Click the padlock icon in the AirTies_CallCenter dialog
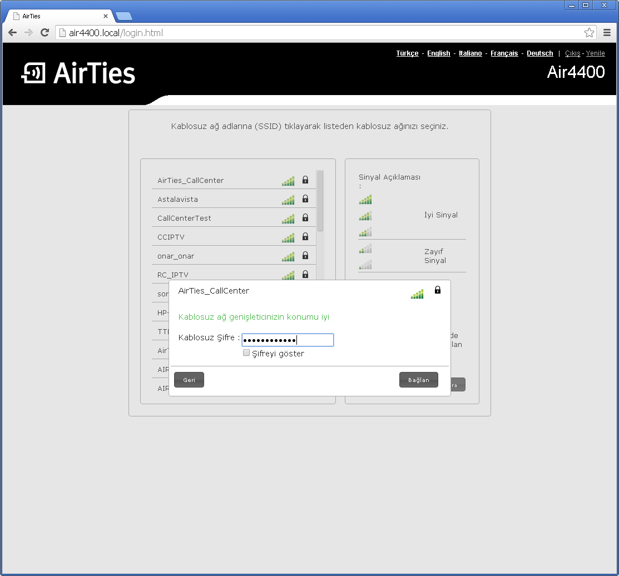This screenshot has width=619, height=576. pyautogui.click(x=438, y=290)
